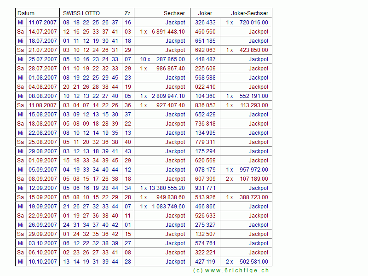This screenshot has height=276, width=368.
Task: Click the Sechser column header
Action: pyautogui.click(x=174, y=13)
